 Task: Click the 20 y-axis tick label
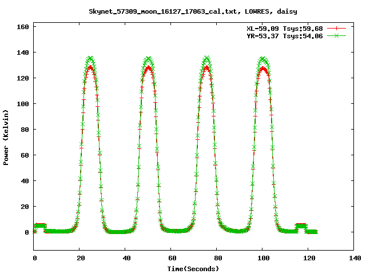(x=25, y=207)
